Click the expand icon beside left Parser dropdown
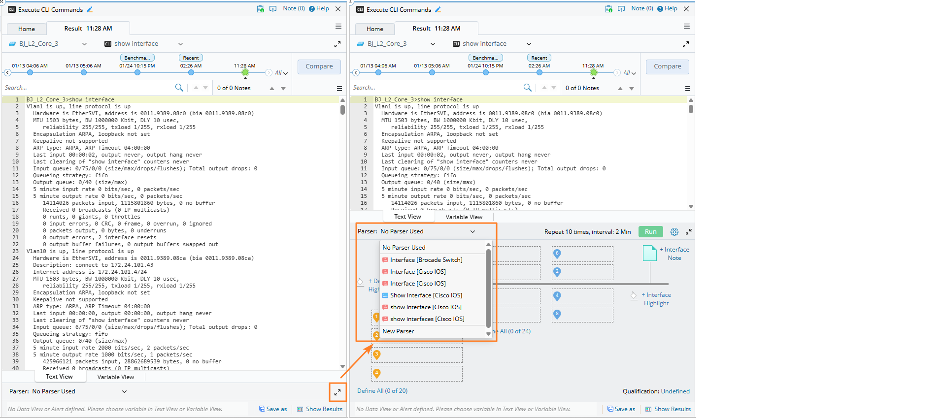This screenshot has height=418, width=943. click(x=337, y=392)
